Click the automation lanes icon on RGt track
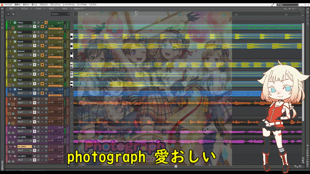 click(x=13, y=123)
